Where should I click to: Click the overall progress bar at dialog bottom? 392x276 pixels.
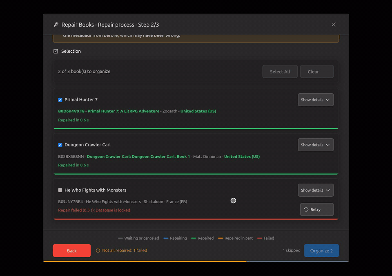tap(196, 261)
